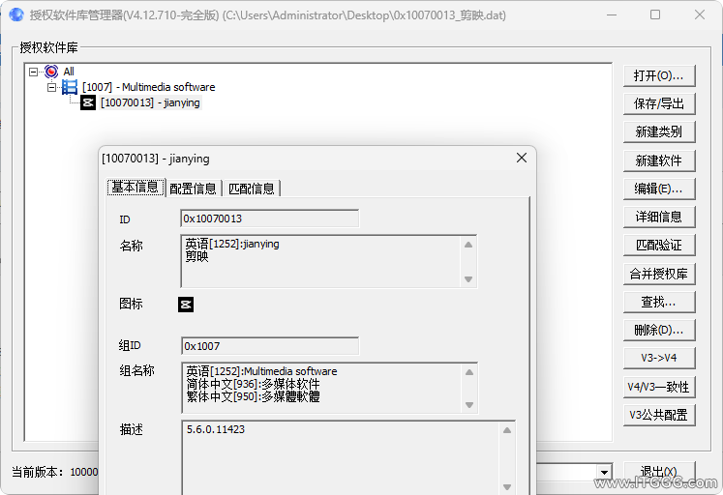Click 组名称 box scroll down arrow
The width and height of the screenshot is (723, 495).
point(469,405)
